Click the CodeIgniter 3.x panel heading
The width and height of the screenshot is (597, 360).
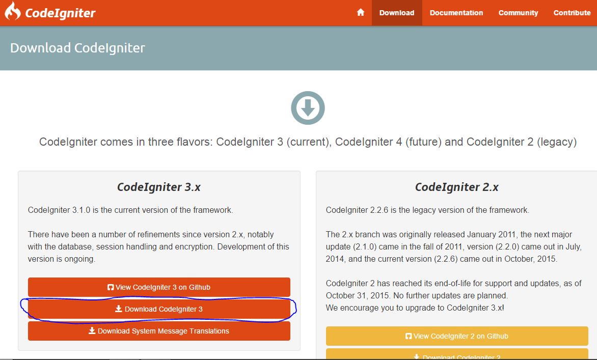click(159, 187)
